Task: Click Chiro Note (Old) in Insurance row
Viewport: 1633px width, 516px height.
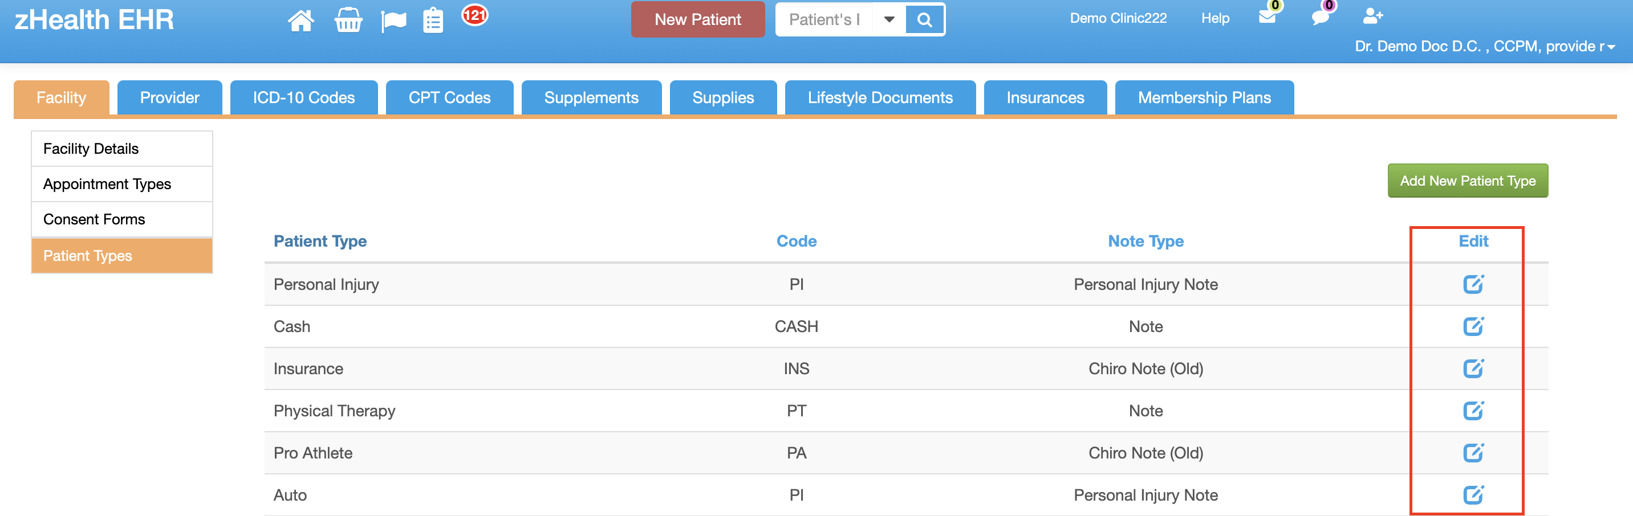Action: (x=1145, y=368)
